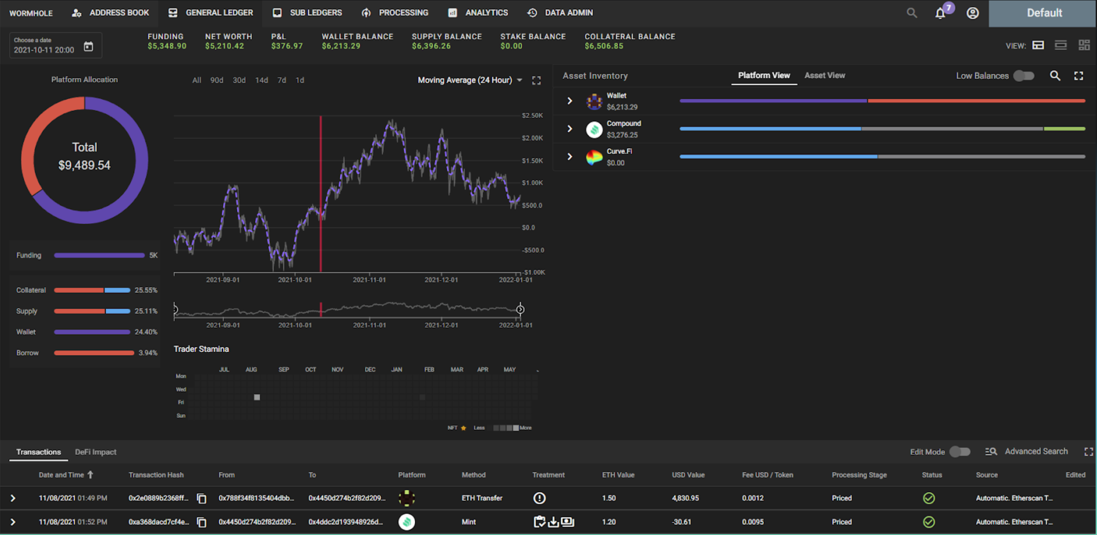Click the WORMHOLE brand logo text

point(31,13)
